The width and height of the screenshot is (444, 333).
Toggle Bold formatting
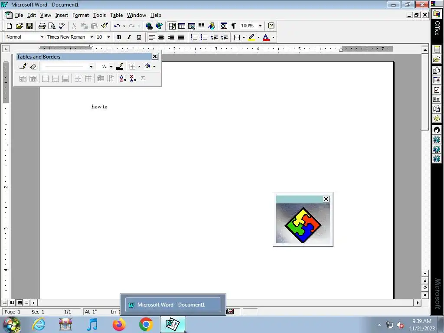pyautogui.click(x=119, y=37)
